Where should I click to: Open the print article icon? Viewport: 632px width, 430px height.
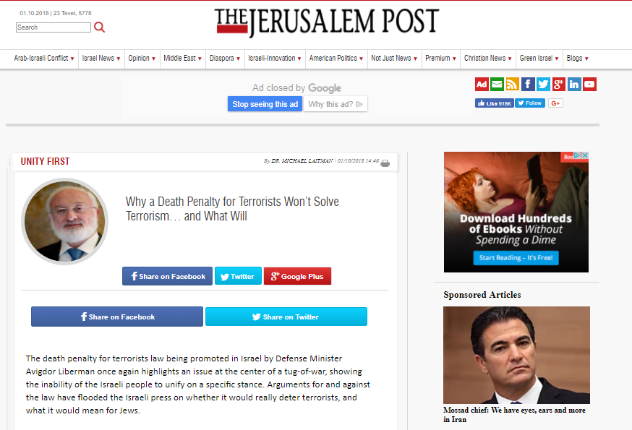385,163
